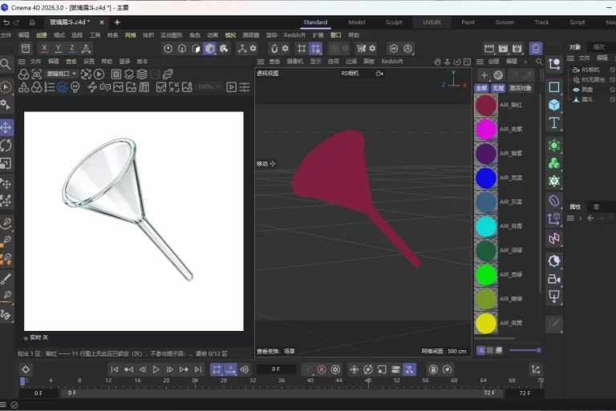This screenshot has width=616, height=411.
Task: Select the Rotate tool in left toolbar
Action: click(6, 146)
